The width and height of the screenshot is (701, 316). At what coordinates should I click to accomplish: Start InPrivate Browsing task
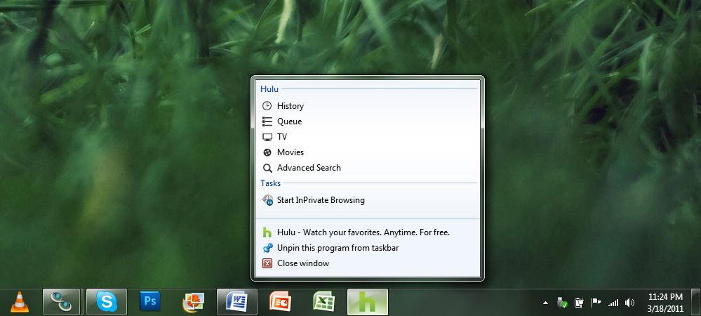pyautogui.click(x=368, y=200)
